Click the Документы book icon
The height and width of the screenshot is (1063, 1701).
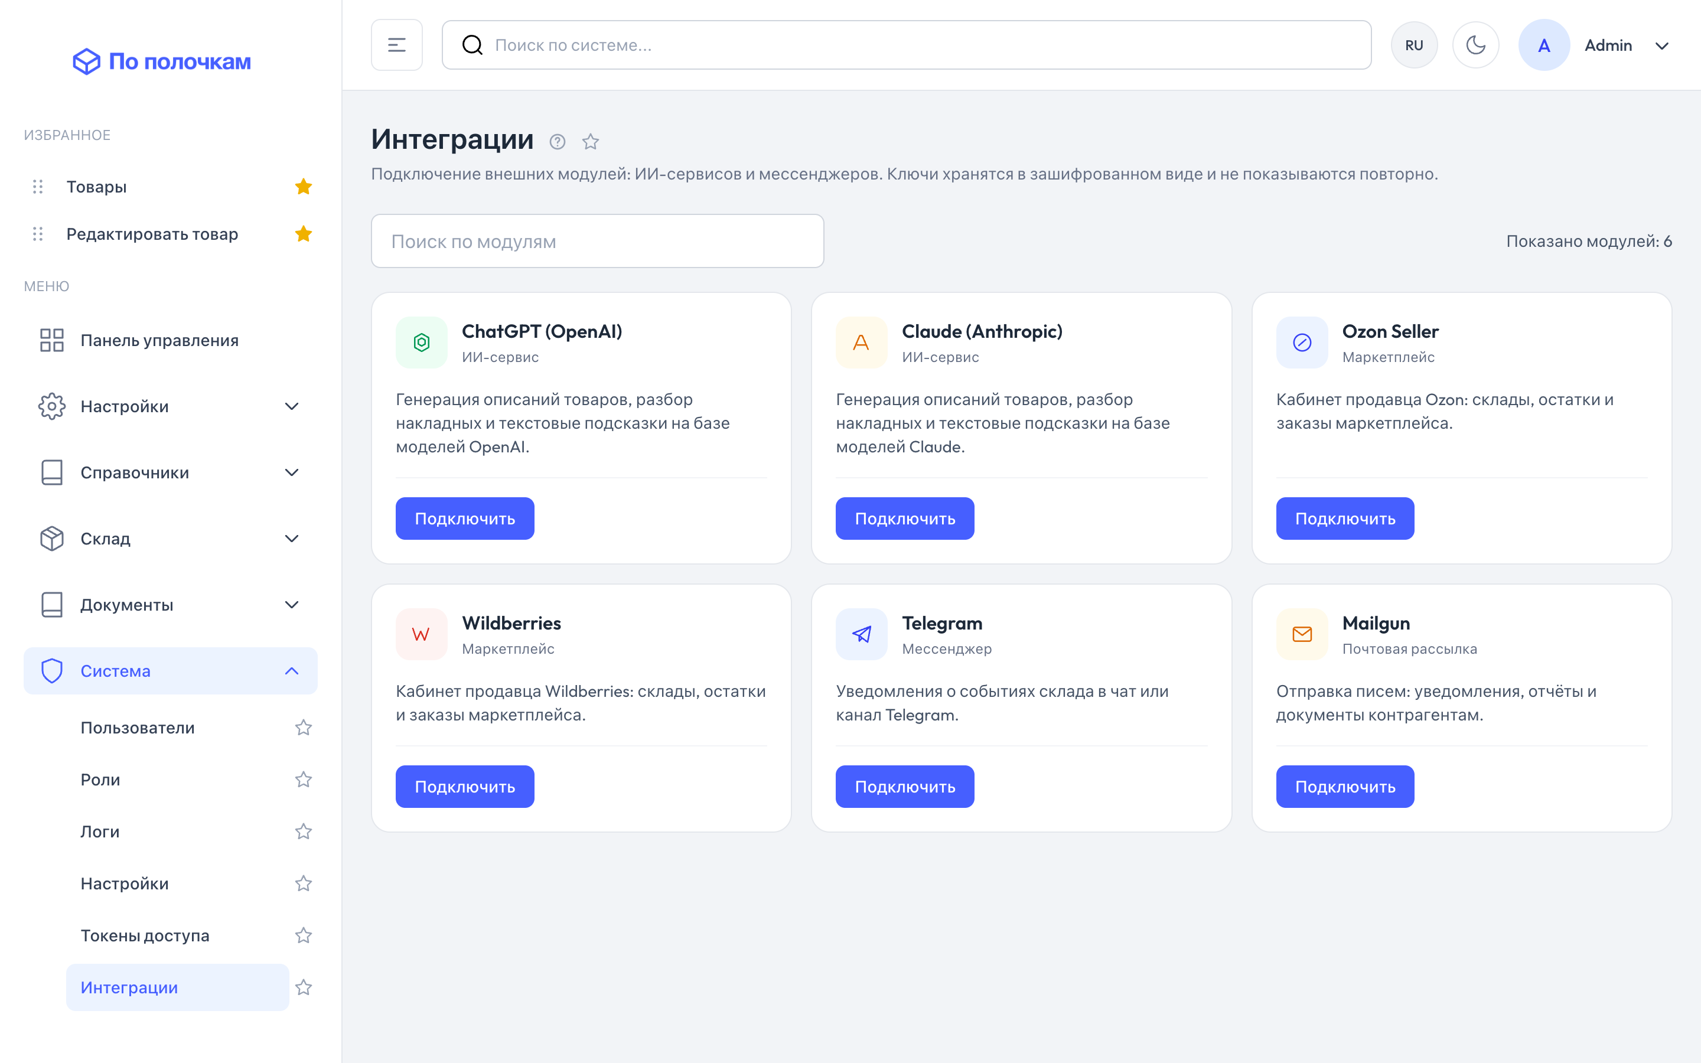coord(52,605)
